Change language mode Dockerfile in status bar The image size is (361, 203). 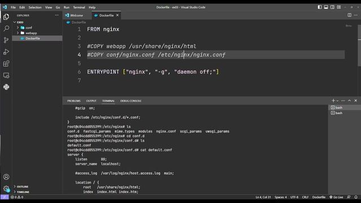point(319,197)
